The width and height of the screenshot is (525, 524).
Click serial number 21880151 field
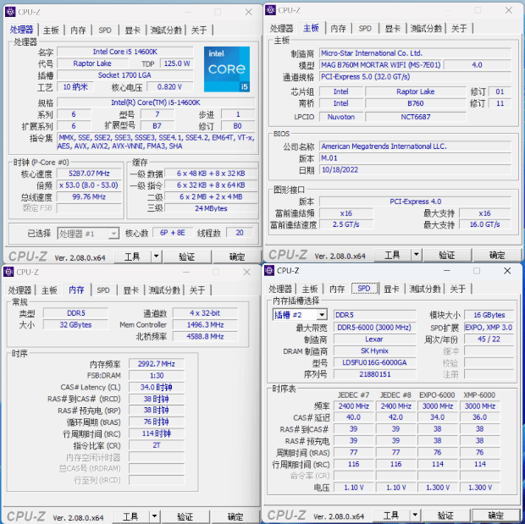(x=374, y=374)
